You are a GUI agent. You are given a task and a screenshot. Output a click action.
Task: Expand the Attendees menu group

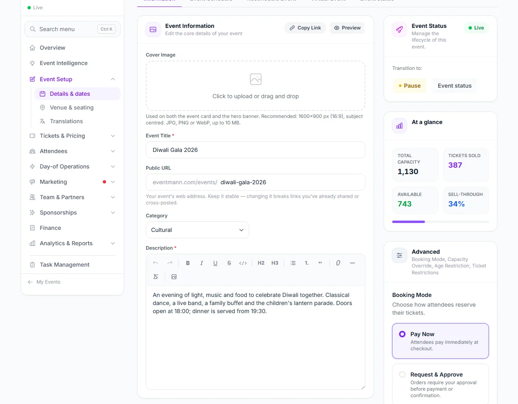pyautogui.click(x=72, y=151)
